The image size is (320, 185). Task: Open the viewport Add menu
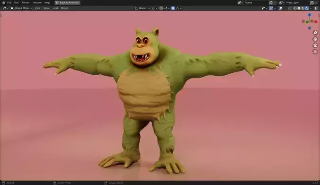point(55,8)
